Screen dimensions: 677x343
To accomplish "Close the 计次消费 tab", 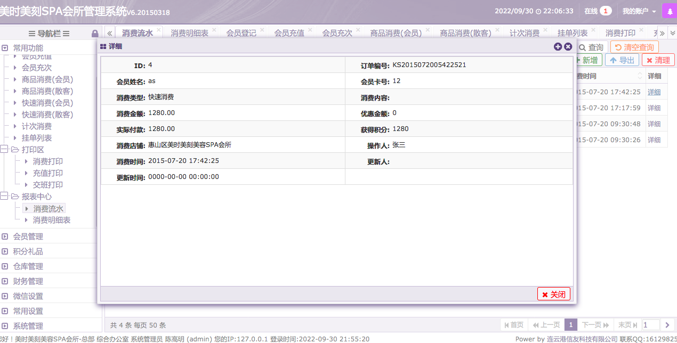I will pos(545,30).
